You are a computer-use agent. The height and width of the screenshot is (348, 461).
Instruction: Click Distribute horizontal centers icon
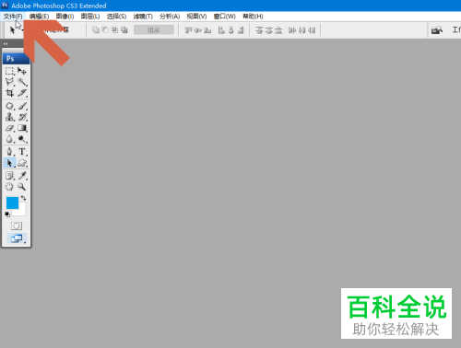pyautogui.click(x=301, y=30)
